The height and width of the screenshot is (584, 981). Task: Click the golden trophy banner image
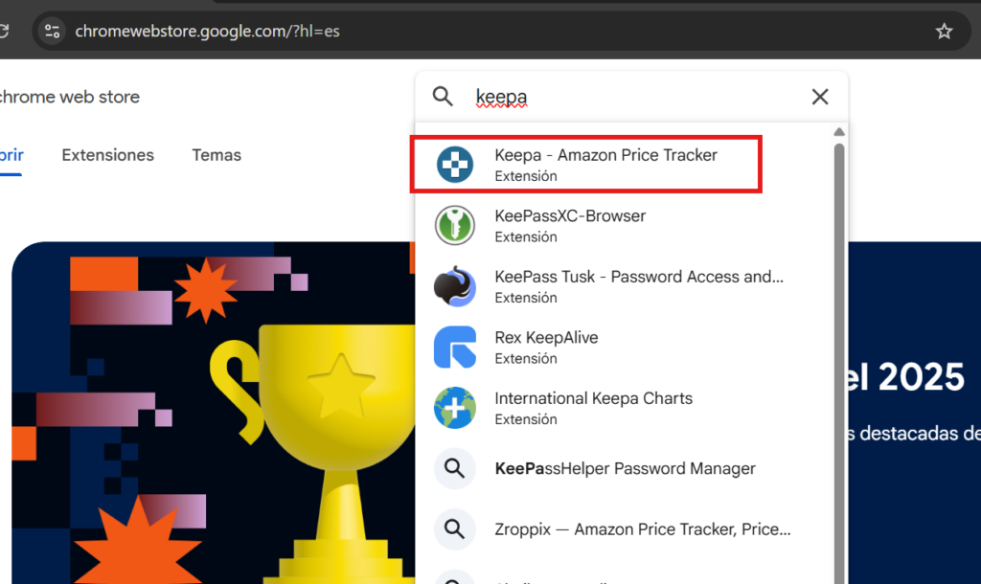coord(213,413)
